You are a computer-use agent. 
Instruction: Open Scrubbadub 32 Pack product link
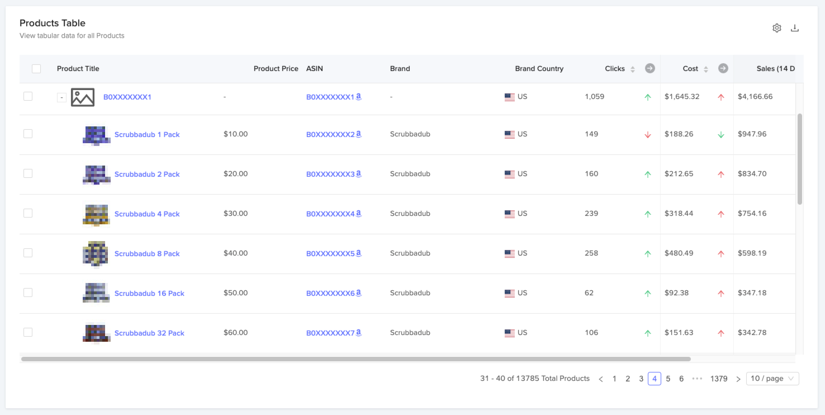149,333
